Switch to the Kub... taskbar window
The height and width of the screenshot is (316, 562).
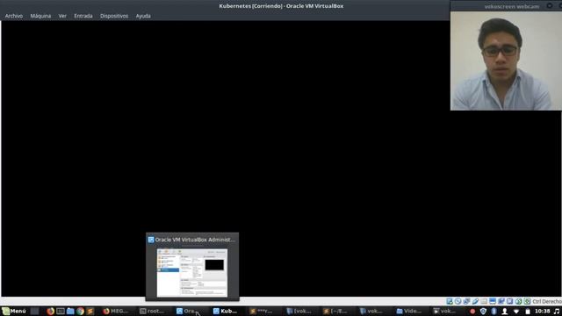(x=226, y=311)
